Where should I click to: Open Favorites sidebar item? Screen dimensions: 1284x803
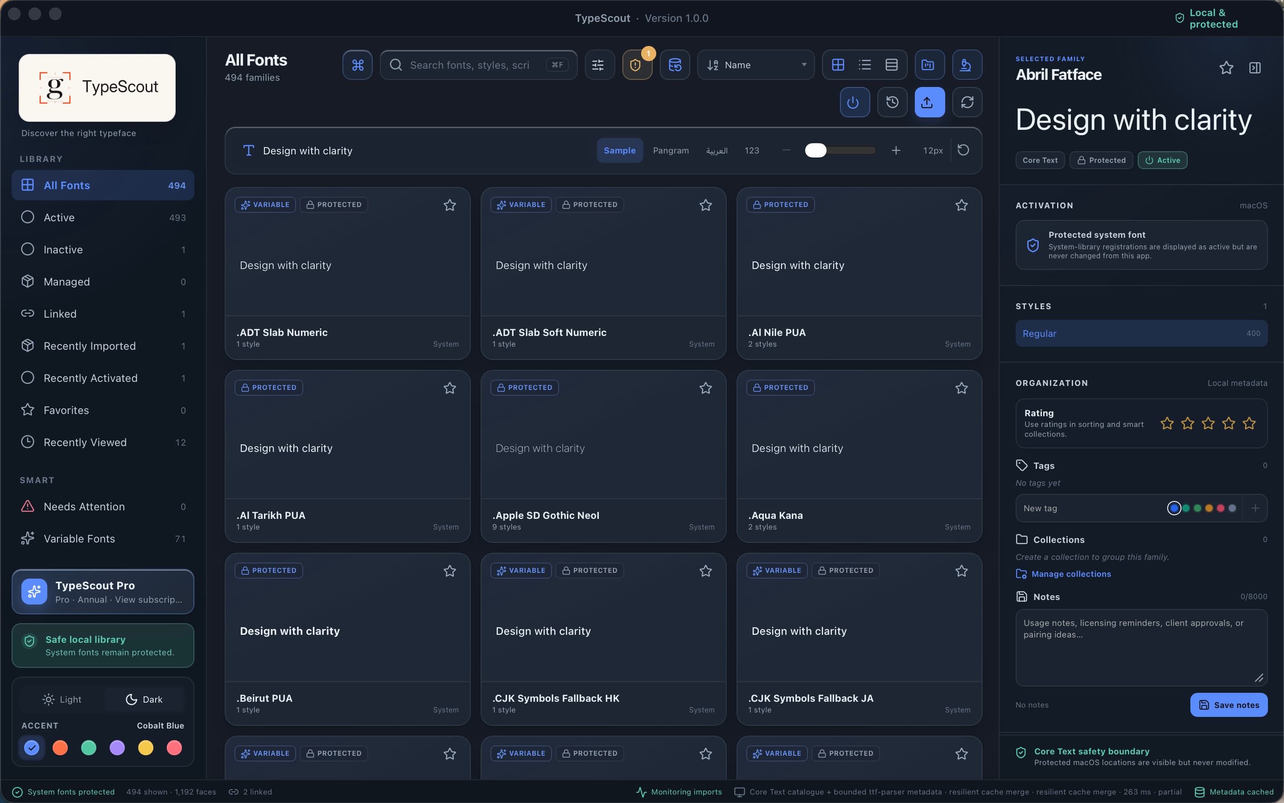(x=103, y=410)
